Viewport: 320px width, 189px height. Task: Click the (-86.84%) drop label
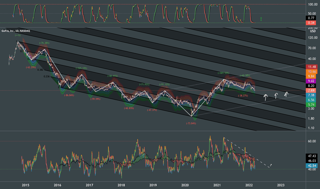pos(69,95)
